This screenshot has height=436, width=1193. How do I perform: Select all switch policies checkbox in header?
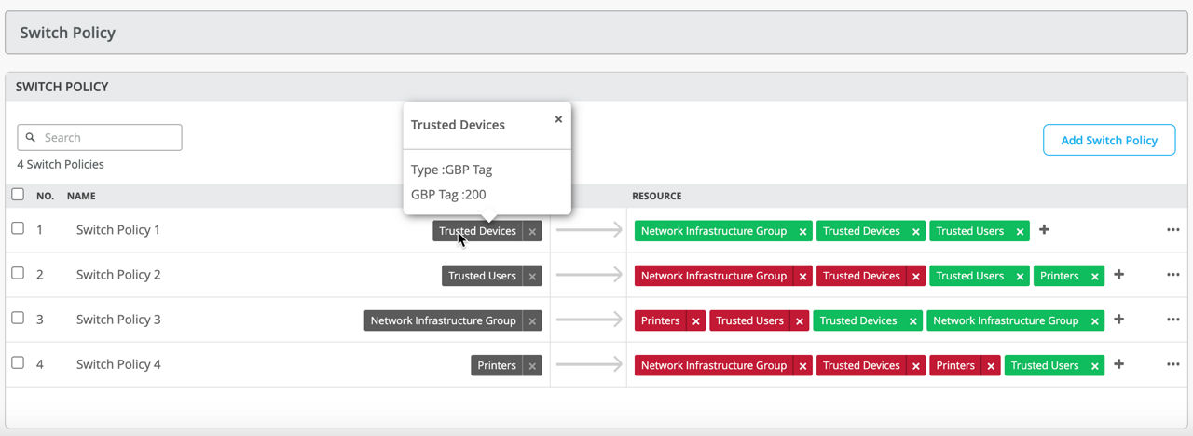18,195
